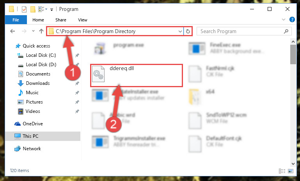Expand the ribbon with the chevron
The image size is (300, 181).
(284, 19)
